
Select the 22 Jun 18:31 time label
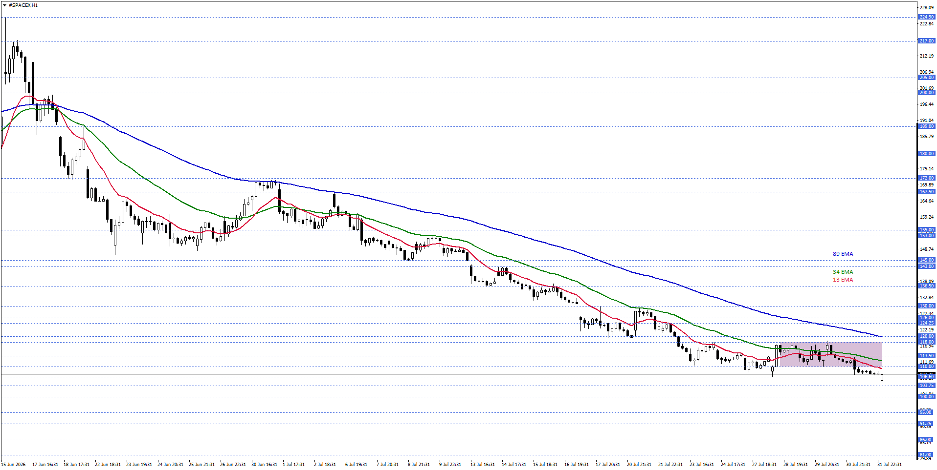click(108, 465)
